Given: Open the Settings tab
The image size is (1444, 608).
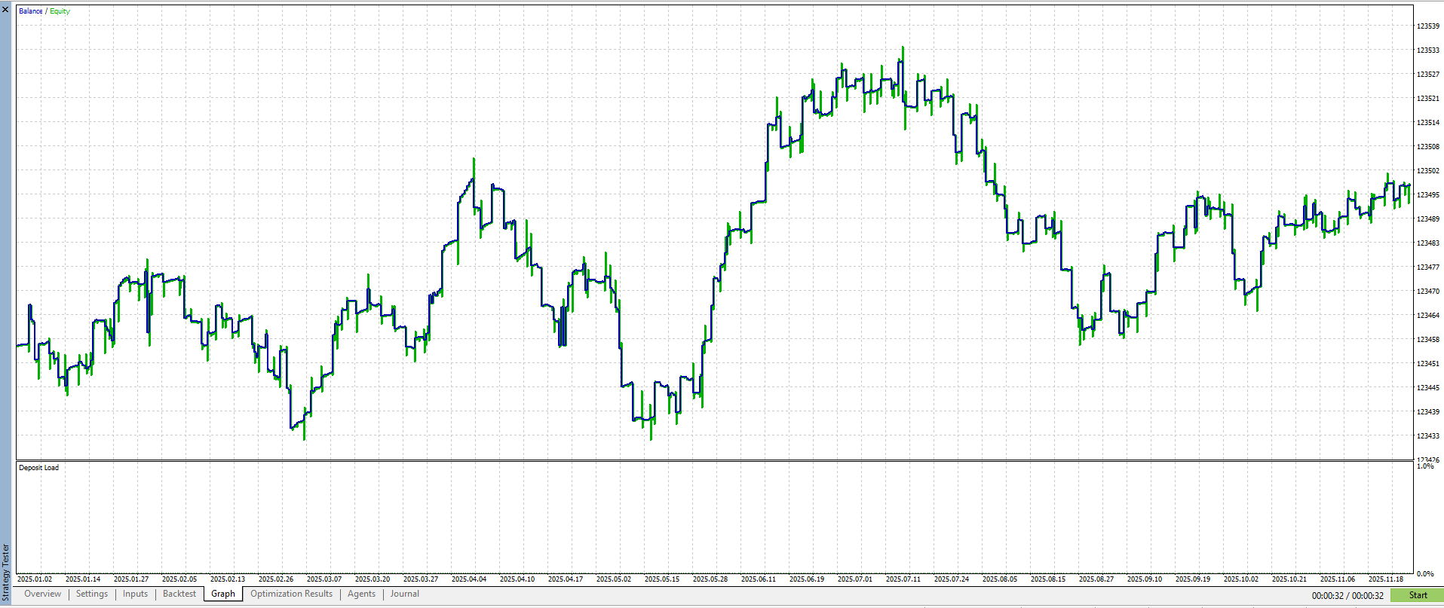Looking at the screenshot, I should pyautogui.click(x=92, y=594).
